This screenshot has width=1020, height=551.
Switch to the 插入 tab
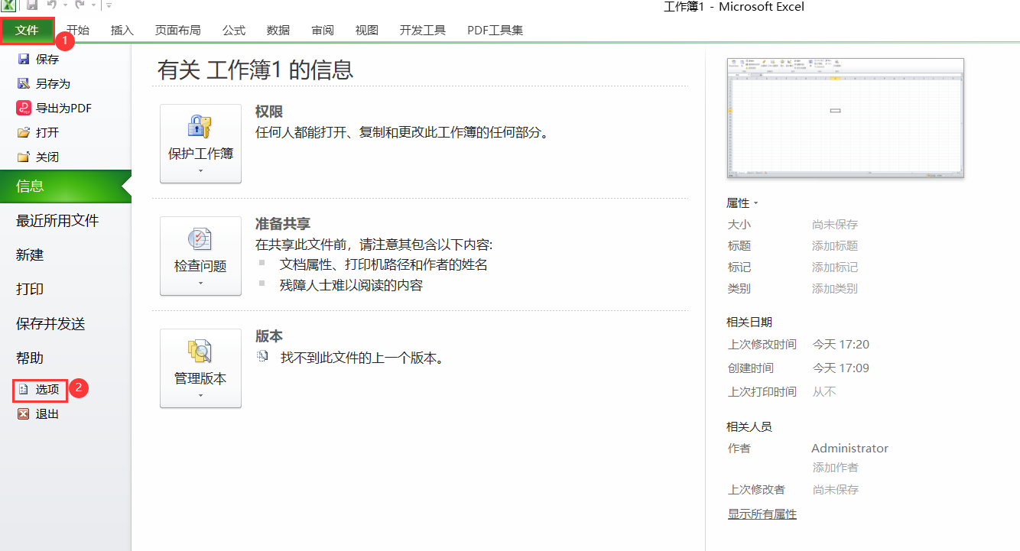pos(122,31)
